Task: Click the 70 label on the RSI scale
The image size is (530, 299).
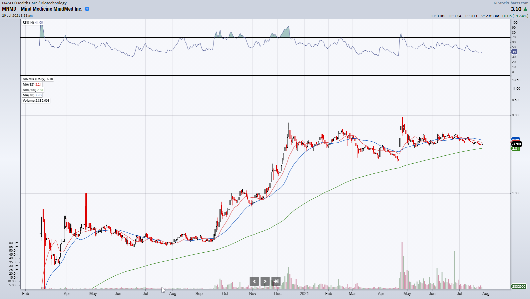Action: pos(514,37)
